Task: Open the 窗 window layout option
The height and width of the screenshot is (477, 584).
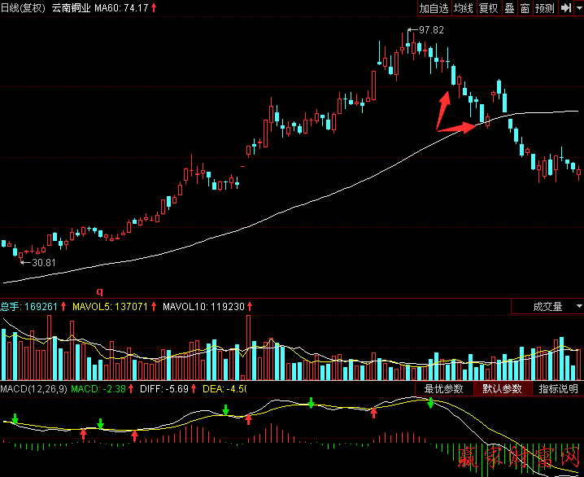Action: [525, 8]
